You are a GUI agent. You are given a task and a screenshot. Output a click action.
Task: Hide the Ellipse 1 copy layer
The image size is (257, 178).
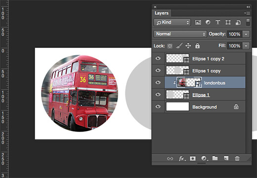[158, 70]
